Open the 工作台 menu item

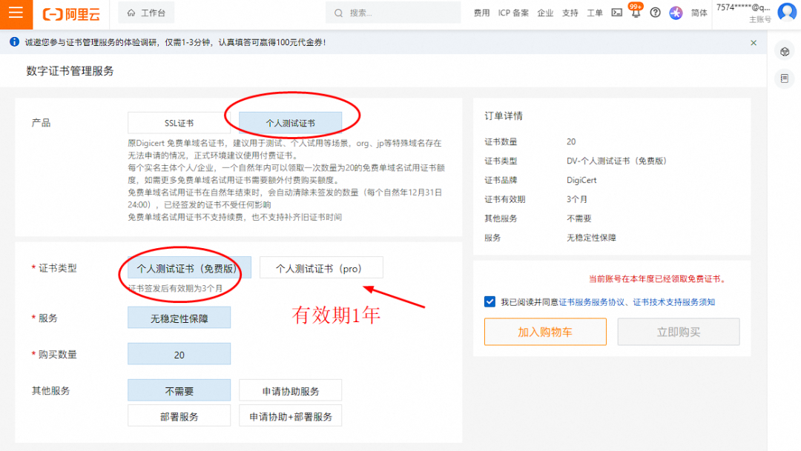(x=146, y=13)
